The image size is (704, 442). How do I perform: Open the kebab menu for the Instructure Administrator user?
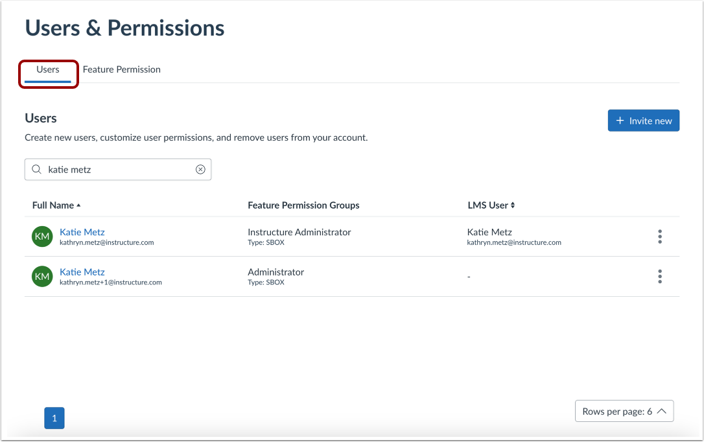(659, 237)
